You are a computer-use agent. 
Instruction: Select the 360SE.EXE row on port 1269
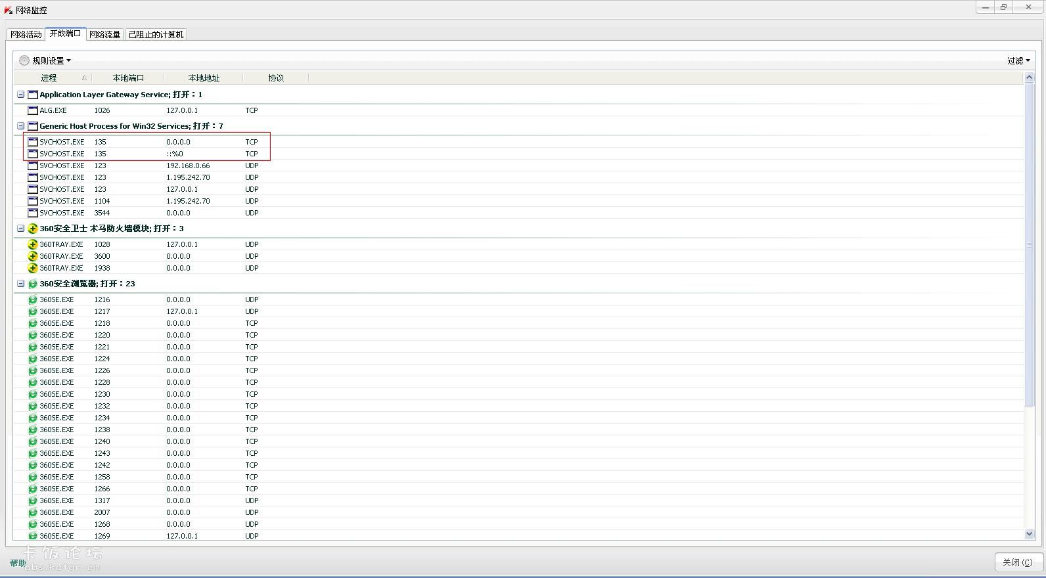coord(519,536)
